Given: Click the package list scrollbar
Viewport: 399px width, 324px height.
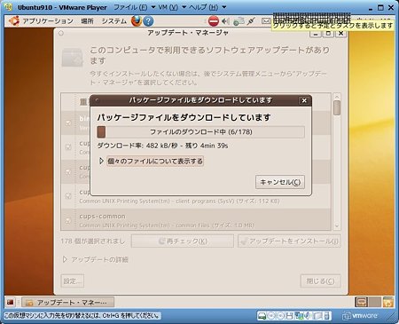Looking at the screenshot, I should pyautogui.click(x=337, y=162).
